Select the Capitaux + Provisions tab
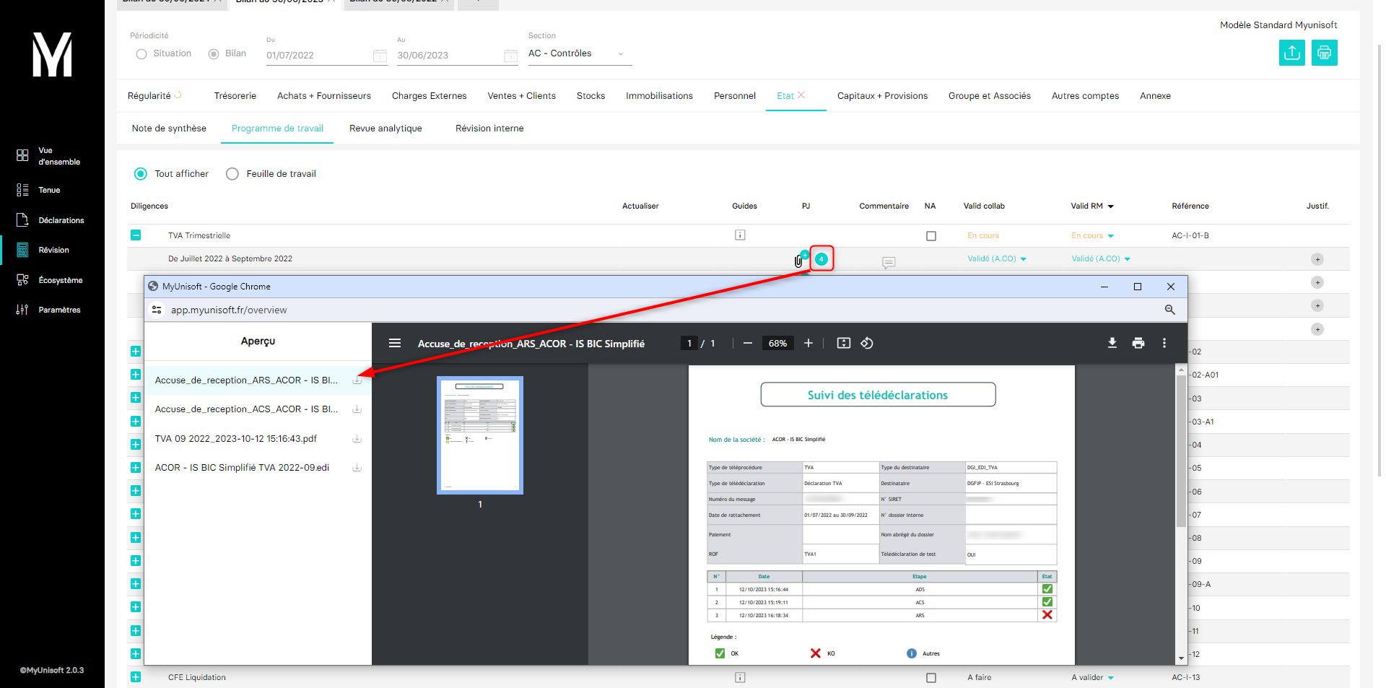Screen dimensions: 1386x688 click(x=882, y=96)
